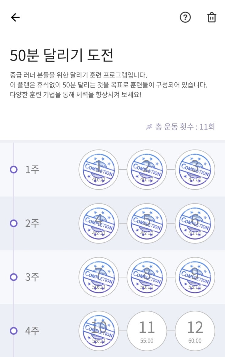Open completed workout 6 stamp
The width and height of the screenshot is (225, 357).
coord(195,223)
